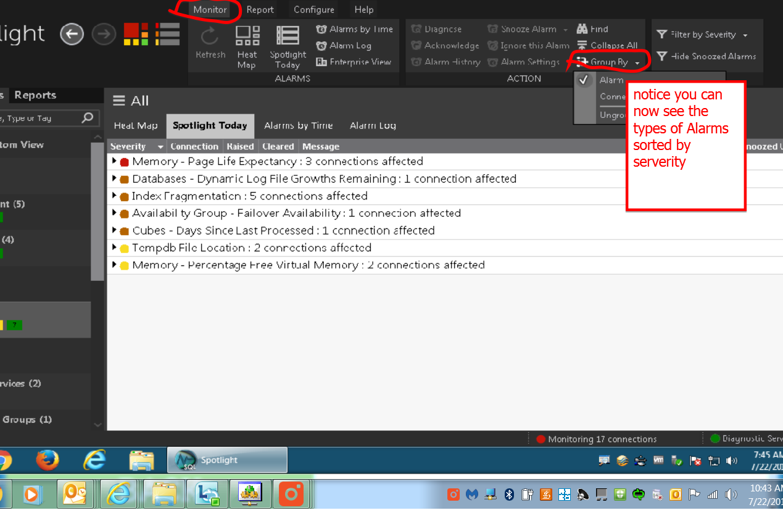Sort by the Raised column header
Screen dimensions: 783x526
click(240, 146)
